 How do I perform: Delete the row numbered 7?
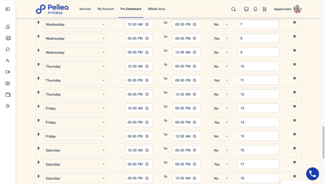pos(295,22)
